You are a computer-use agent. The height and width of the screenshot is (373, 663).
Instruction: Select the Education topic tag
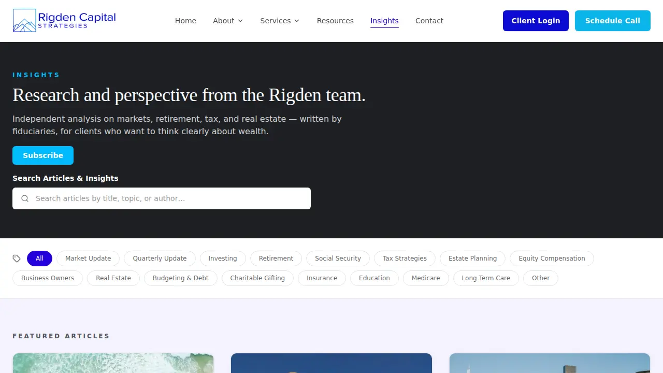pos(374,278)
